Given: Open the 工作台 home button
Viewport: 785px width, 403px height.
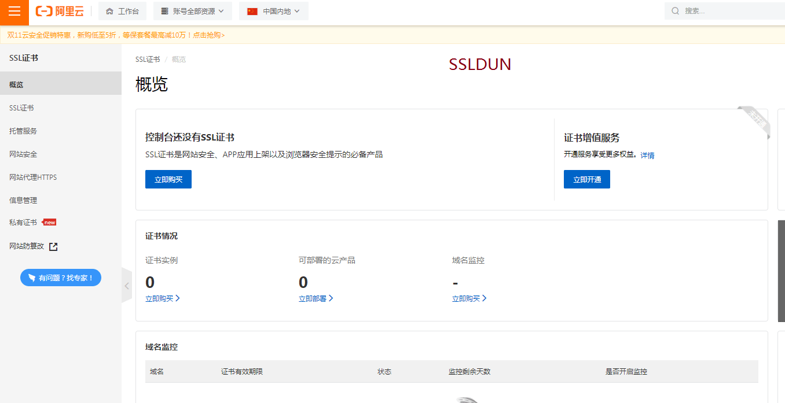Looking at the screenshot, I should (122, 12).
